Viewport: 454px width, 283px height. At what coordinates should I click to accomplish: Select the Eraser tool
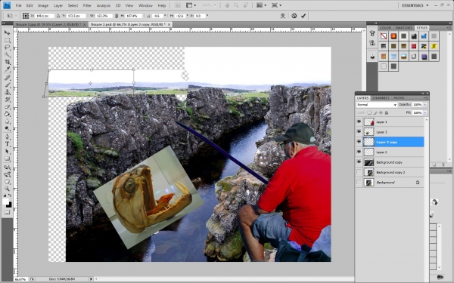(7, 106)
